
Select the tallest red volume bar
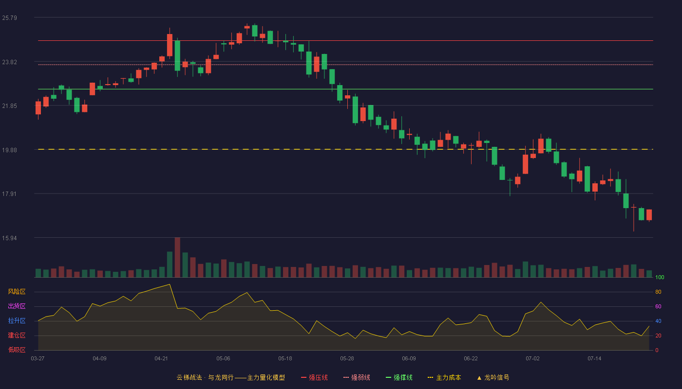[x=177, y=257]
